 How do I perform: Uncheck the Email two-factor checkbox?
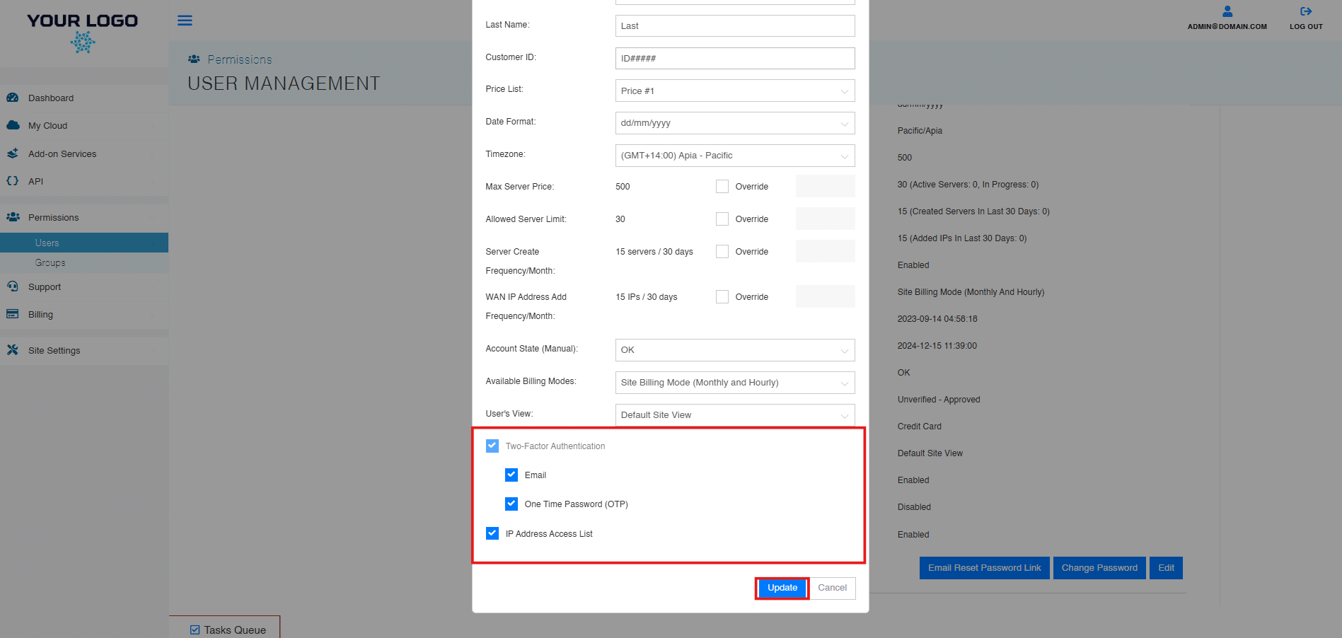511,475
